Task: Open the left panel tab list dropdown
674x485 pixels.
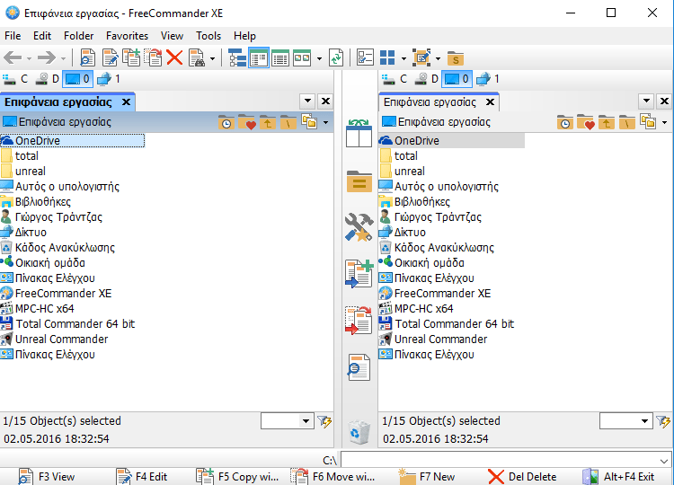Action: pos(307,101)
